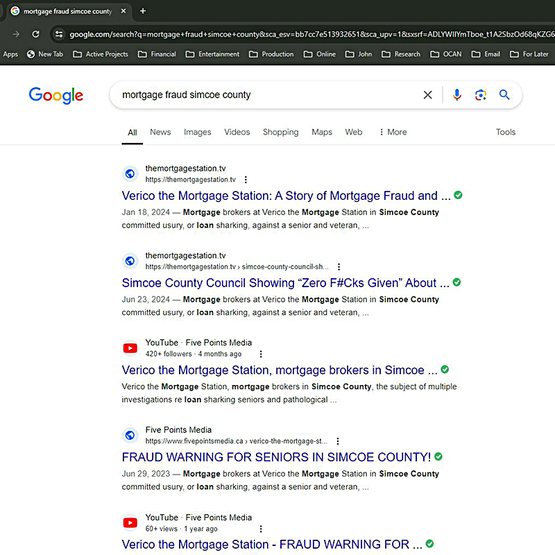Switch to the Web tab
555x555 pixels.
click(354, 132)
